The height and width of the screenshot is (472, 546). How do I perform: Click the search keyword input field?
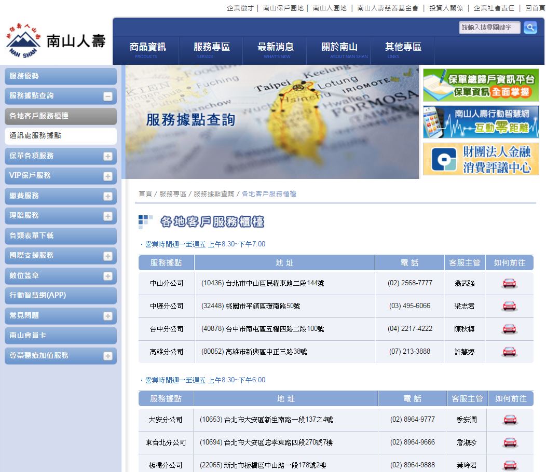pyautogui.click(x=489, y=27)
